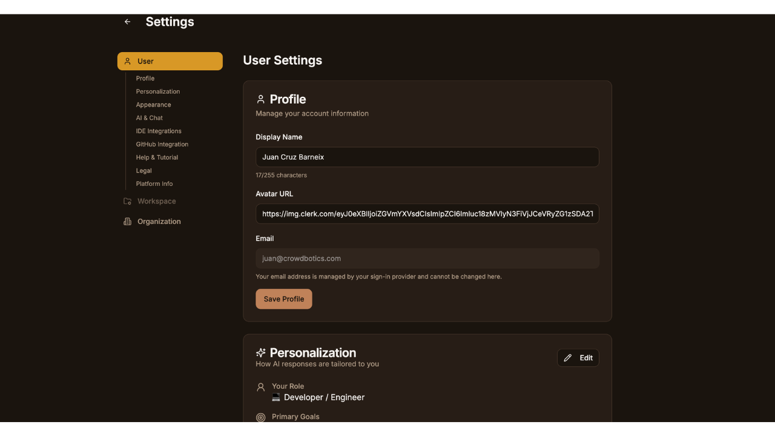Click the 'Settings' page title
The height and width of the screenshot is (436, 775).
click(170, 22)
